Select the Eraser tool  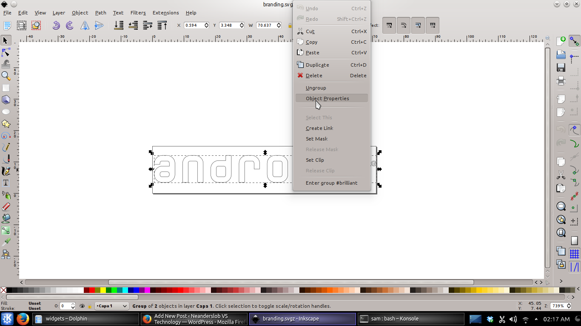point(6,207)
